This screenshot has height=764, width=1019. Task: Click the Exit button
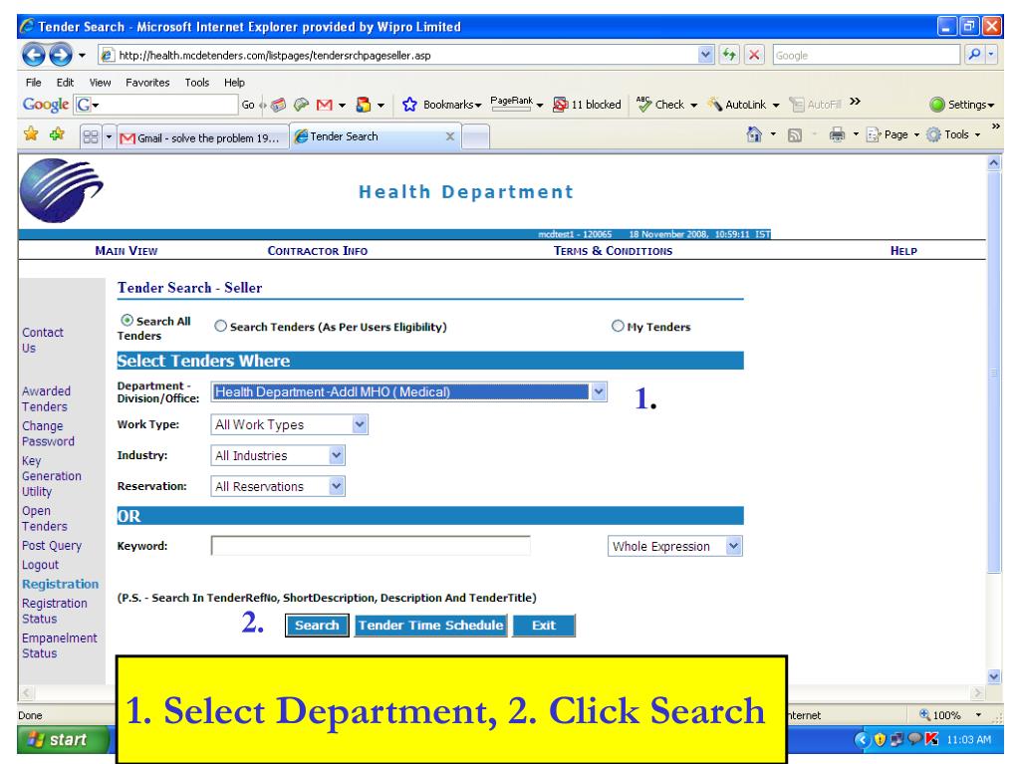(544, 626)
